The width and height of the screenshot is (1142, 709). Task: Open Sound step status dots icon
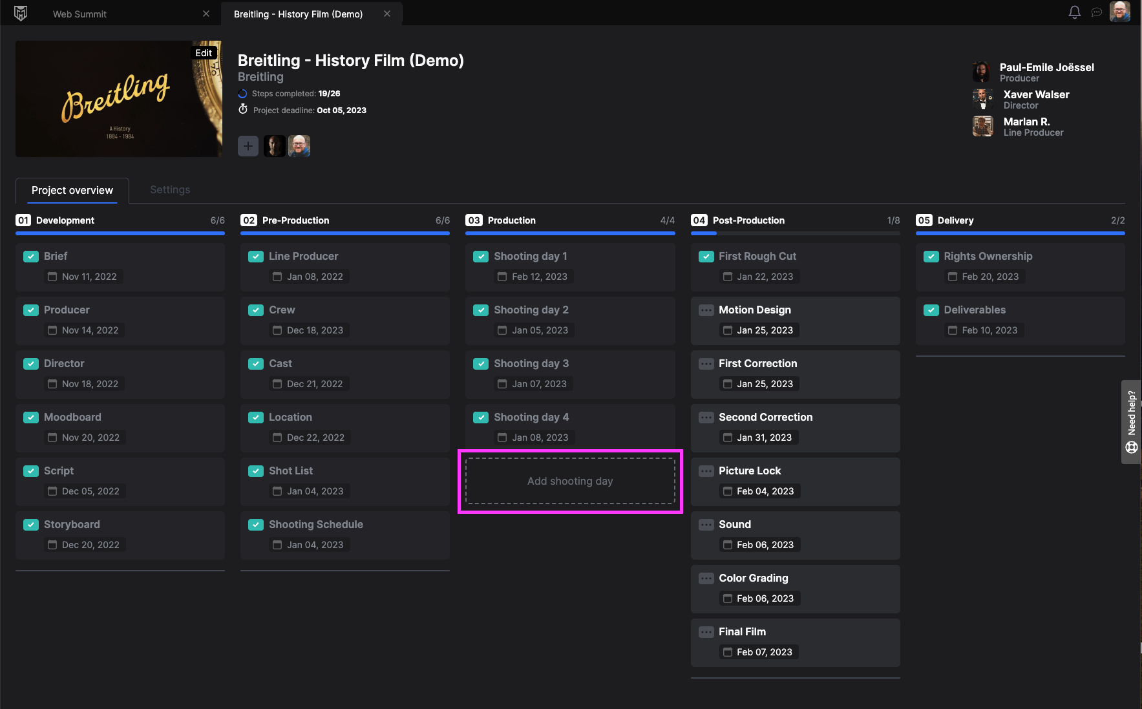(706, 525)
